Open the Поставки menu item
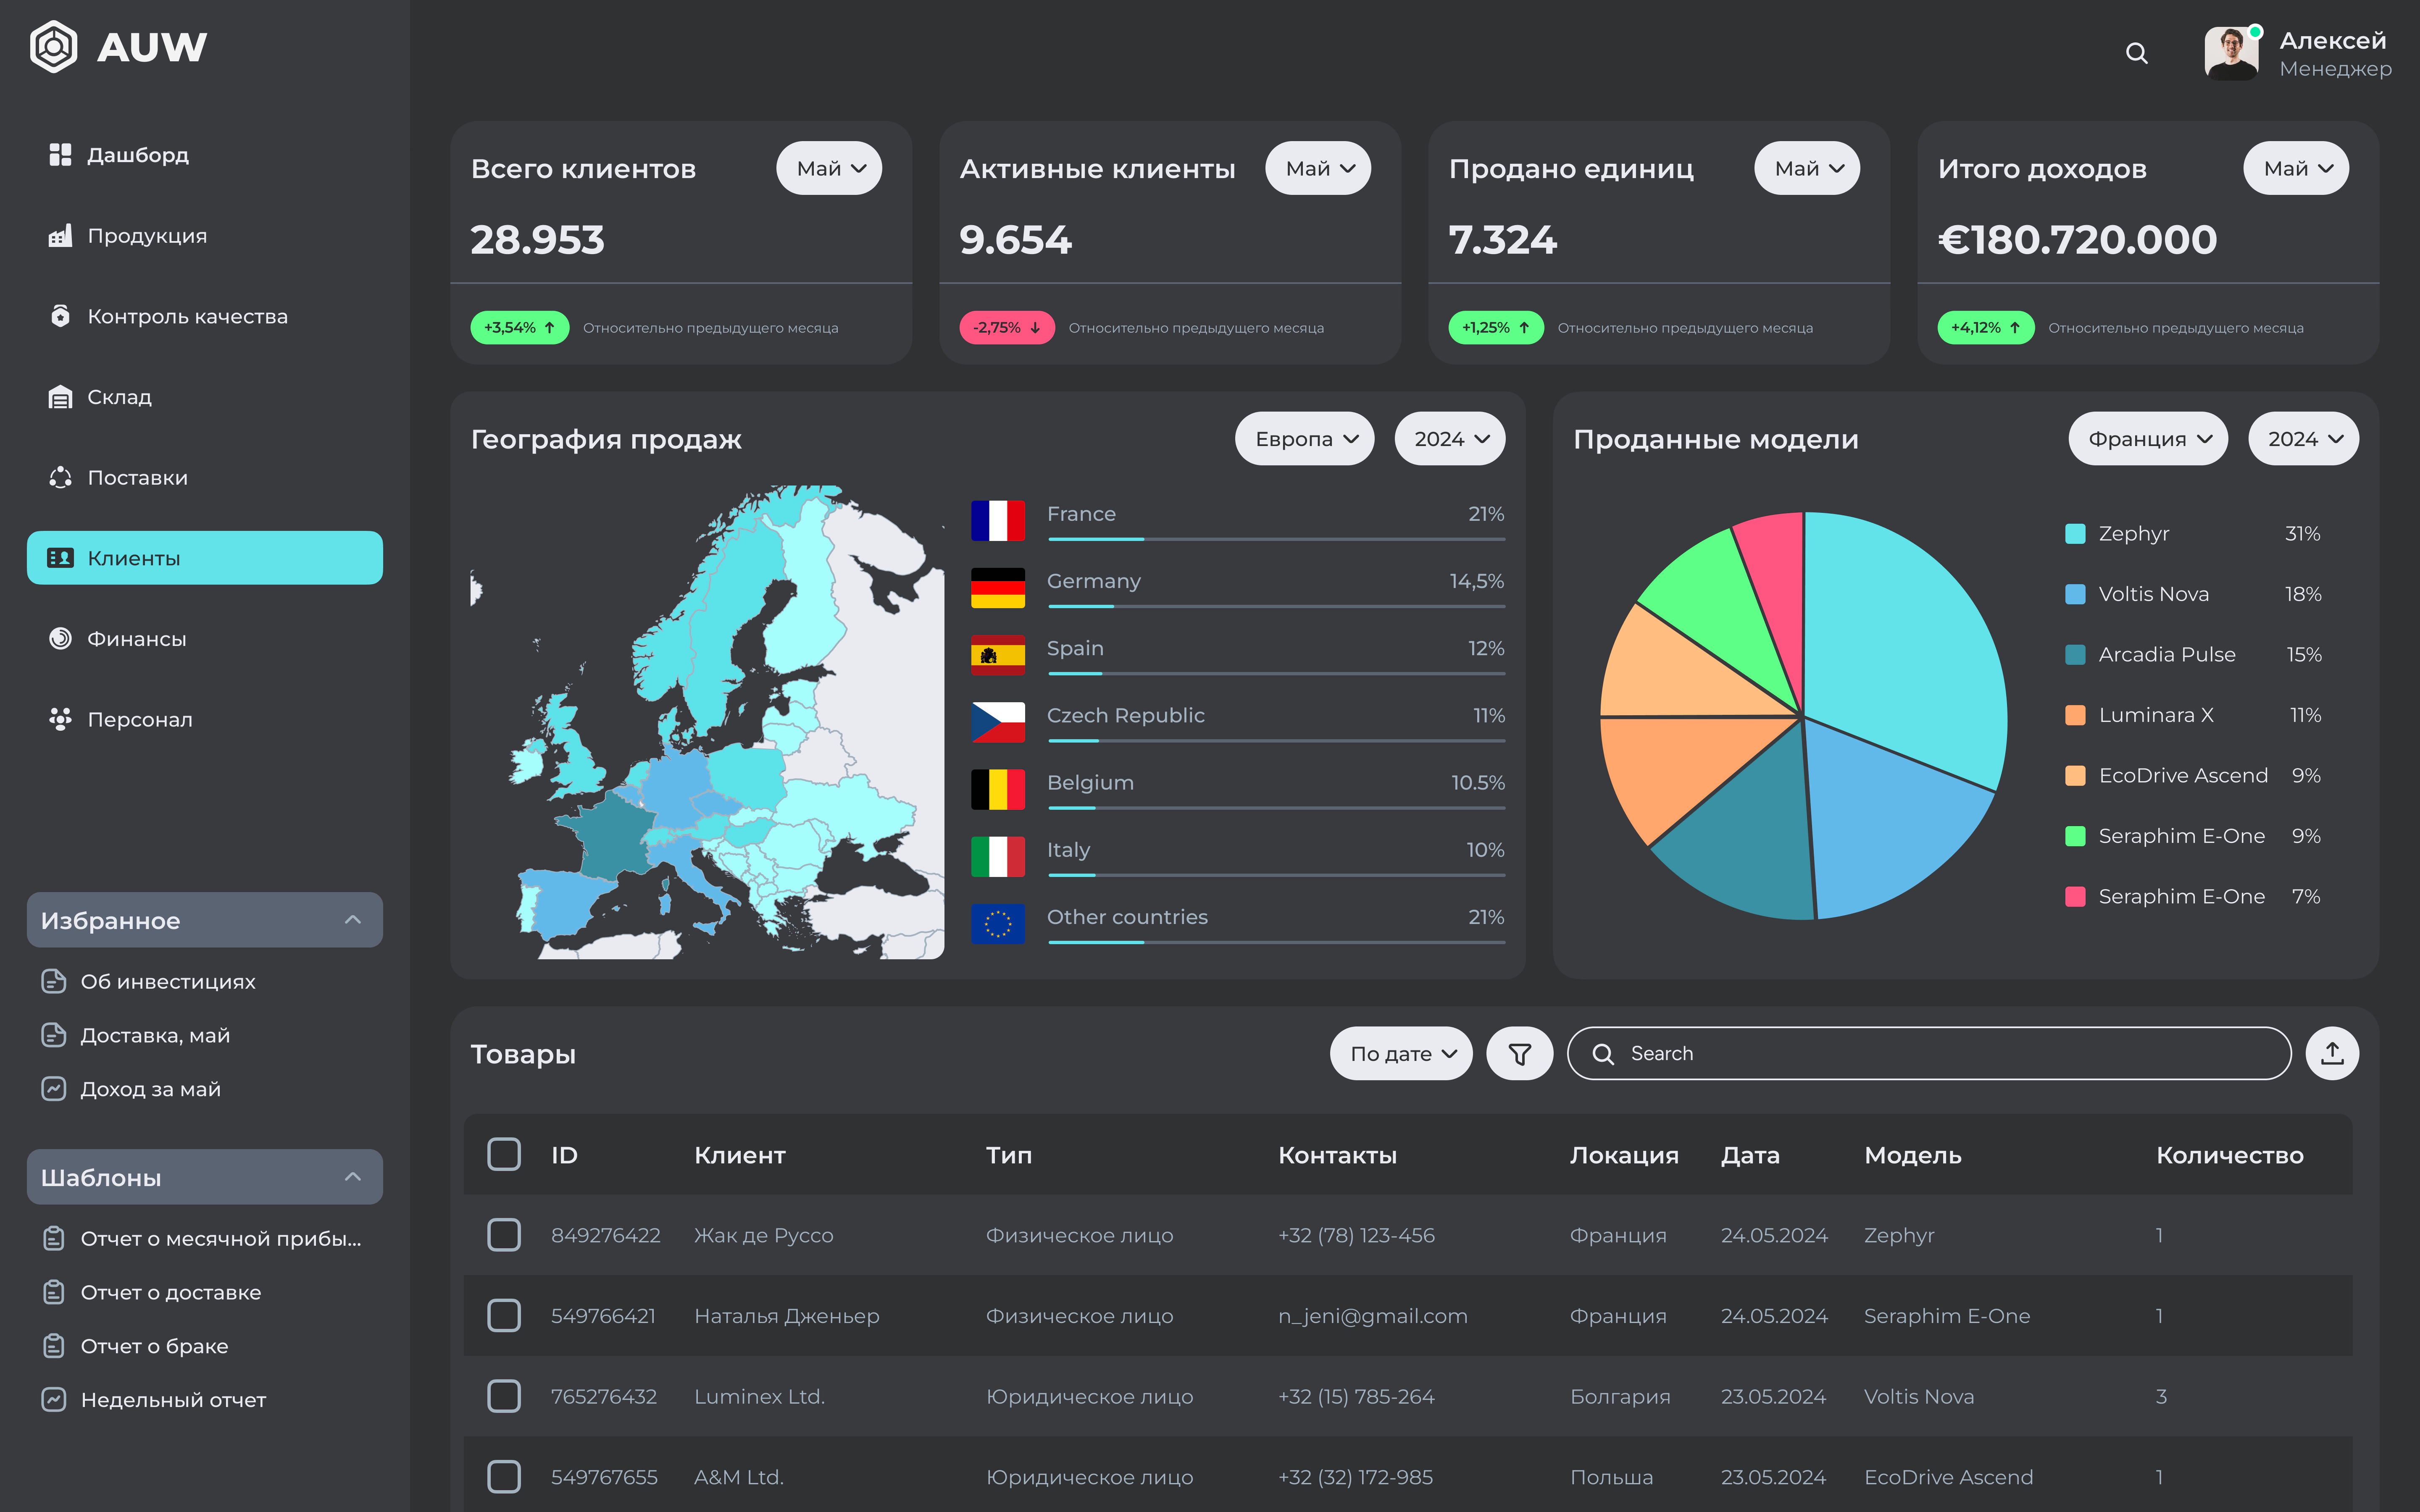Image resolution: width=2420 pixels, height=1512 pixels. pos(137,478)
